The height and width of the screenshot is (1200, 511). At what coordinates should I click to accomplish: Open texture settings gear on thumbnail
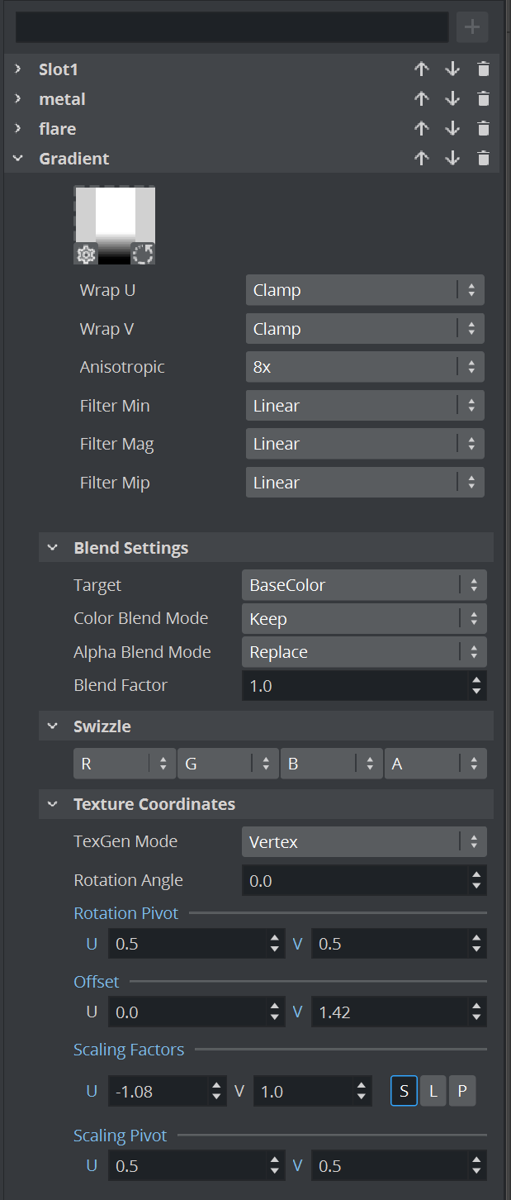[x=86, y=255]
